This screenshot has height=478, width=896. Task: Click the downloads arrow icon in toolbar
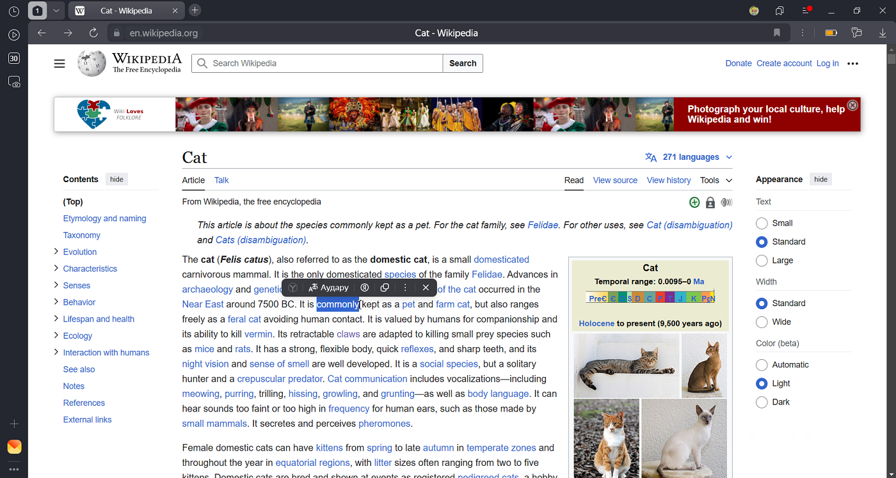[x=883, y=33]
